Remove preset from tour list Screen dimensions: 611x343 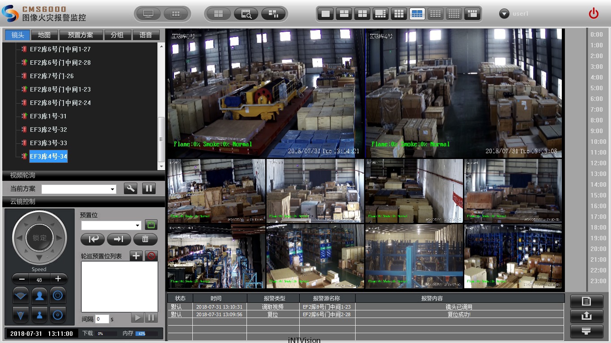(152, 256)
